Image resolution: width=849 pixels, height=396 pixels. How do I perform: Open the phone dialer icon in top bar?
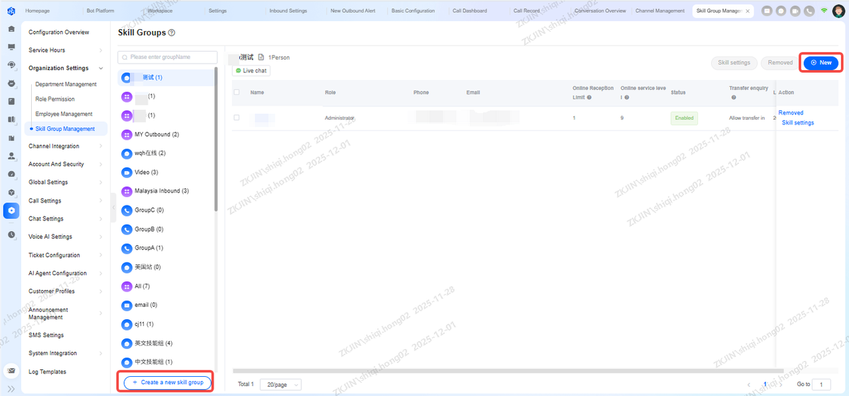click(809, 11)
